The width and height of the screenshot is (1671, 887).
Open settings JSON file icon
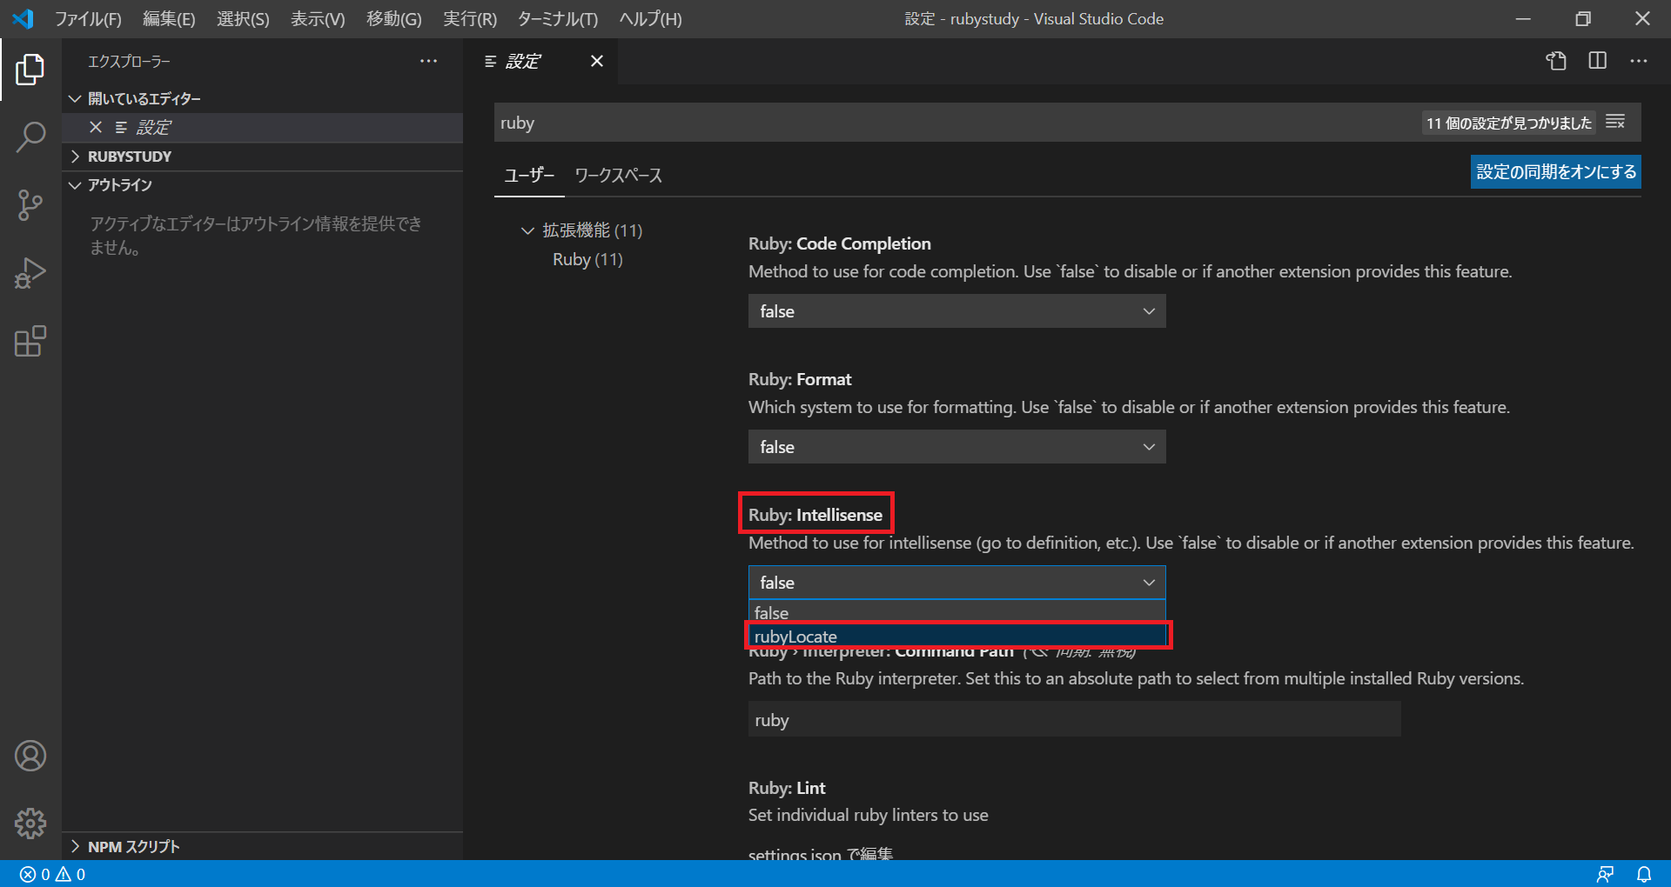[x=1556, y=61]
